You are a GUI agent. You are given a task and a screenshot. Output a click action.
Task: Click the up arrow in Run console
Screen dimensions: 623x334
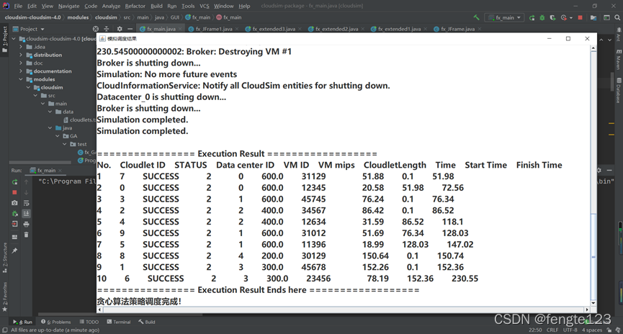pyautogui.click(x=26, y=182)
